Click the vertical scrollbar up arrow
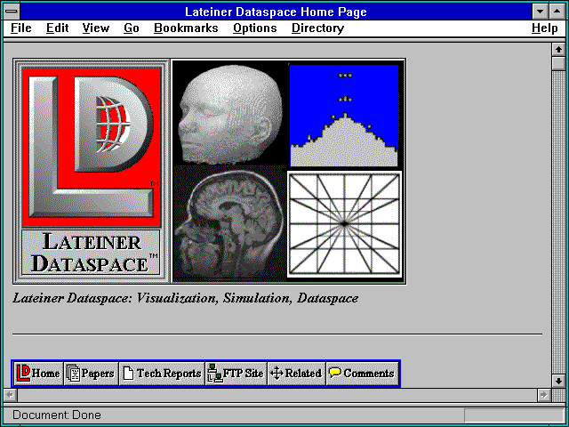 [x=558, y=50]
